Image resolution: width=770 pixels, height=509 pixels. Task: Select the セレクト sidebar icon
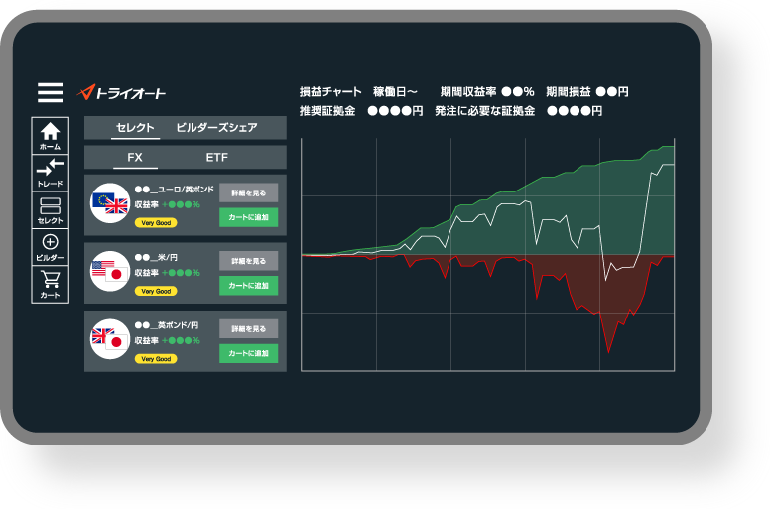coord(50,209)
